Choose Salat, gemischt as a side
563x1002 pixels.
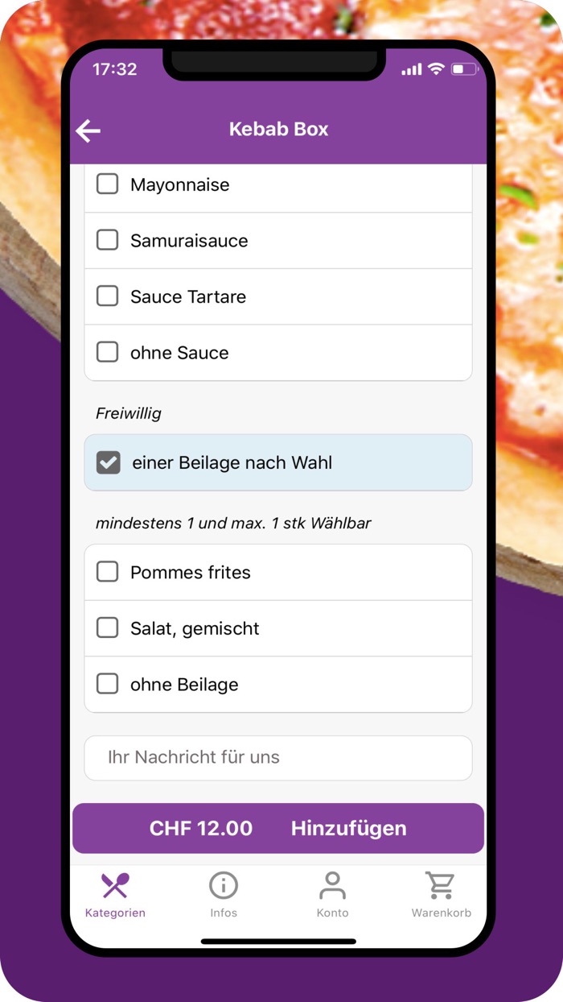pos(107,627)
